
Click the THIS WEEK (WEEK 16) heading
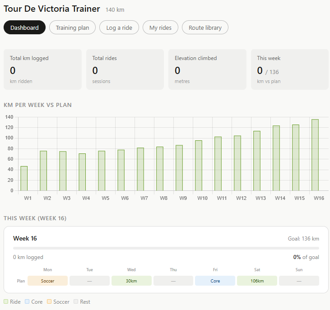pos(35,218)
